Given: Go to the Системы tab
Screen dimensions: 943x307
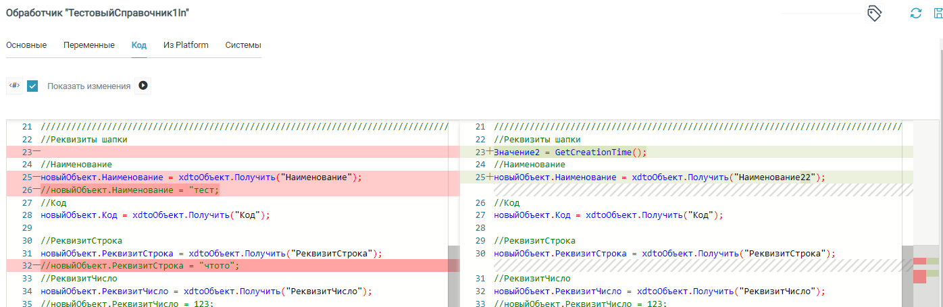Looking at the screenshot, I should [x=243, y=45].
